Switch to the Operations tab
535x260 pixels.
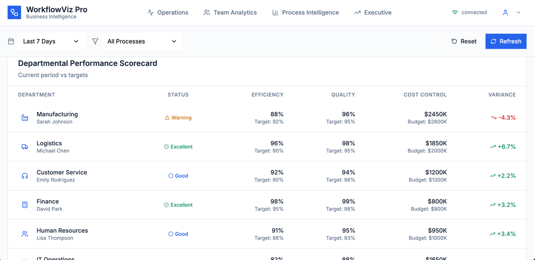tap(168, 12)
